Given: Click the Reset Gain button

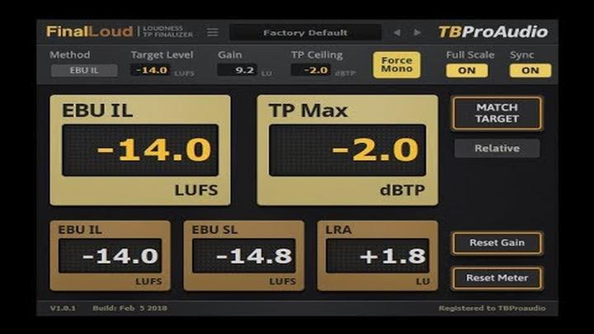Looking at the screenshot, I should click(497, 242).
